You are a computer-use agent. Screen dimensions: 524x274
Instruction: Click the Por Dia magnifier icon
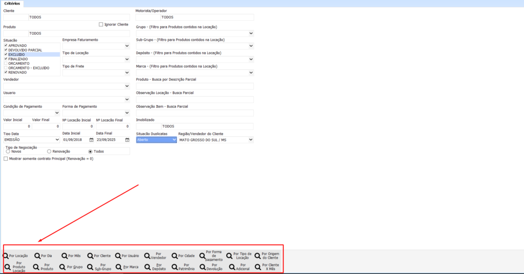pyautogui.click(x=37, y=256)
